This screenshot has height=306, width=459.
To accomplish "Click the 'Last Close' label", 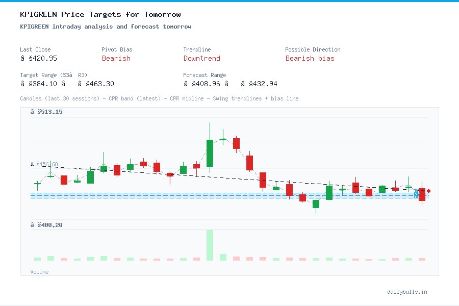I will point(35,49).
